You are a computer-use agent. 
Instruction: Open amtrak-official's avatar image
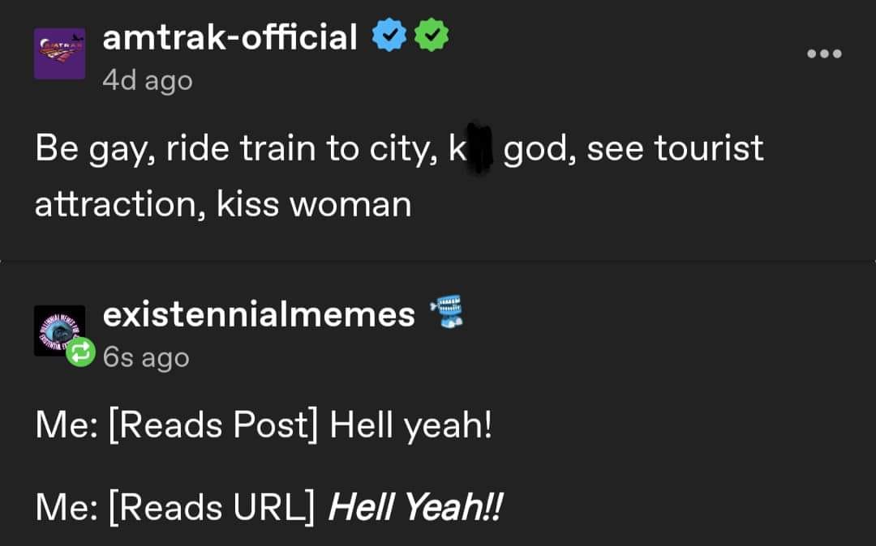point(59,53)
